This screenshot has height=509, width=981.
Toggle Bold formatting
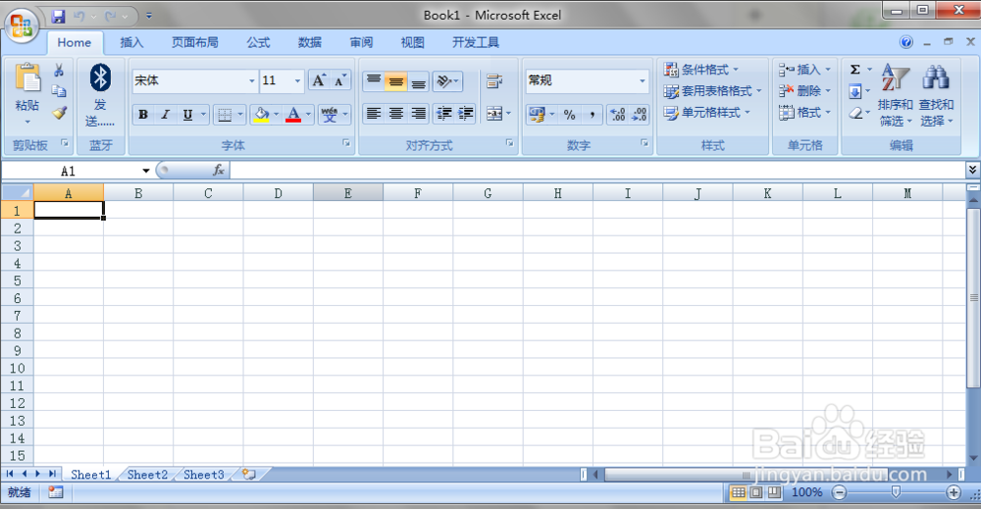pos(143,115)
